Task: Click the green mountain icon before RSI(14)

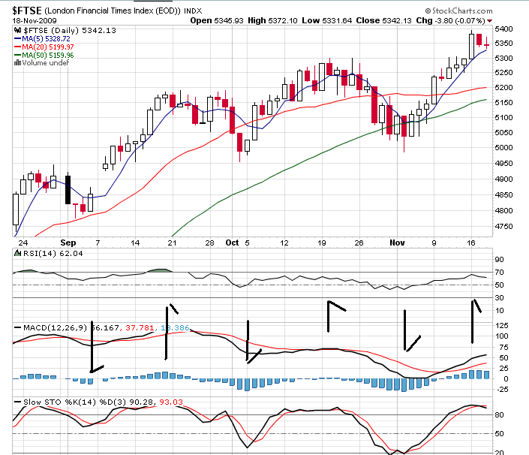Action: coord(17,253)
